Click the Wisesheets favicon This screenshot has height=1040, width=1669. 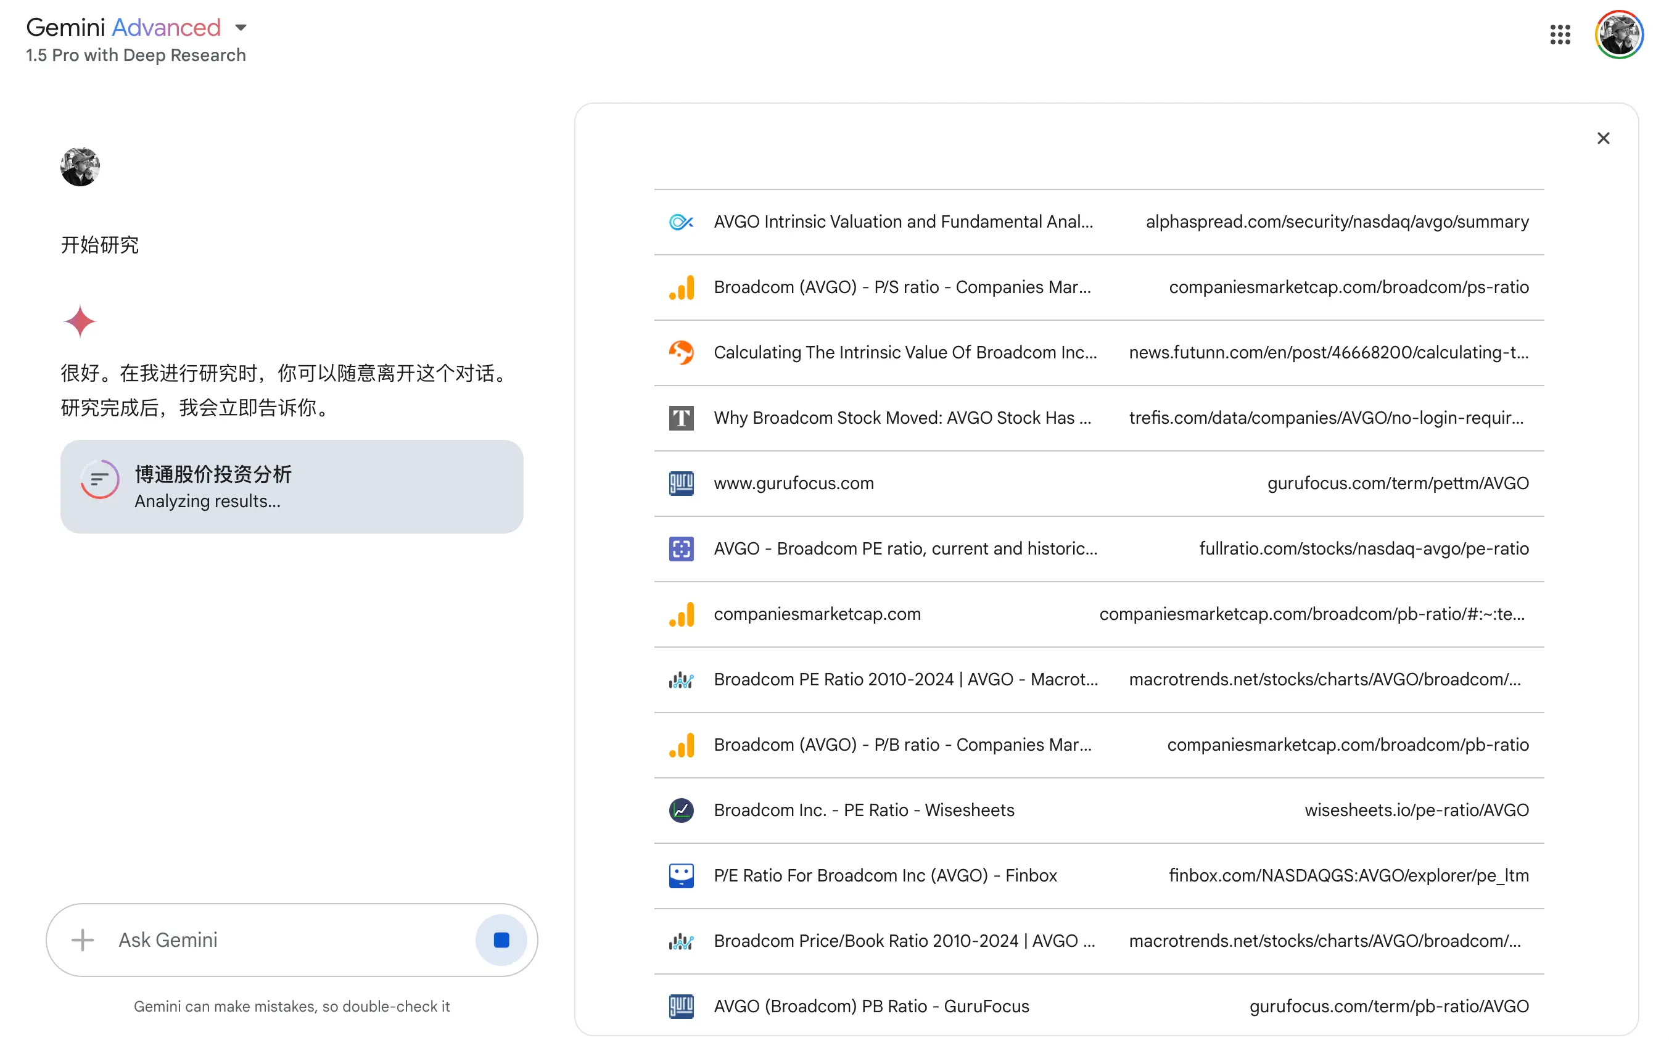tap(681, 809)
